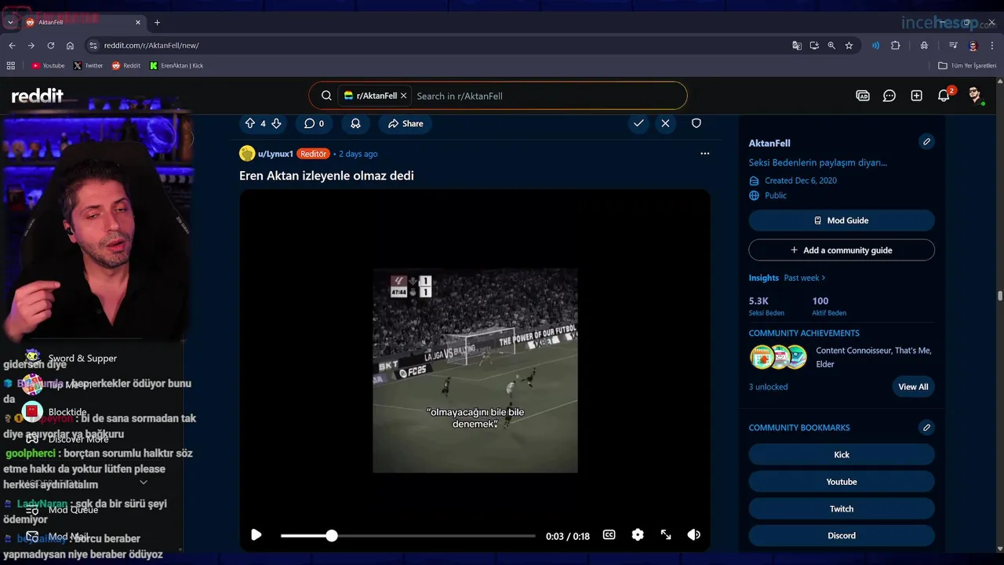Open the Discord bookmark

[842, 535]
